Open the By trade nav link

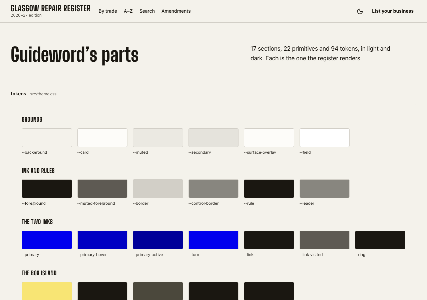coord(108,11)
